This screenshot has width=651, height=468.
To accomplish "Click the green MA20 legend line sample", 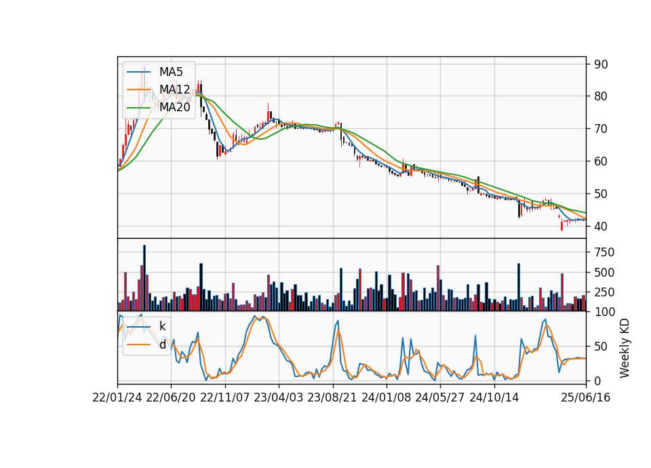I will [x=138, y=107].
